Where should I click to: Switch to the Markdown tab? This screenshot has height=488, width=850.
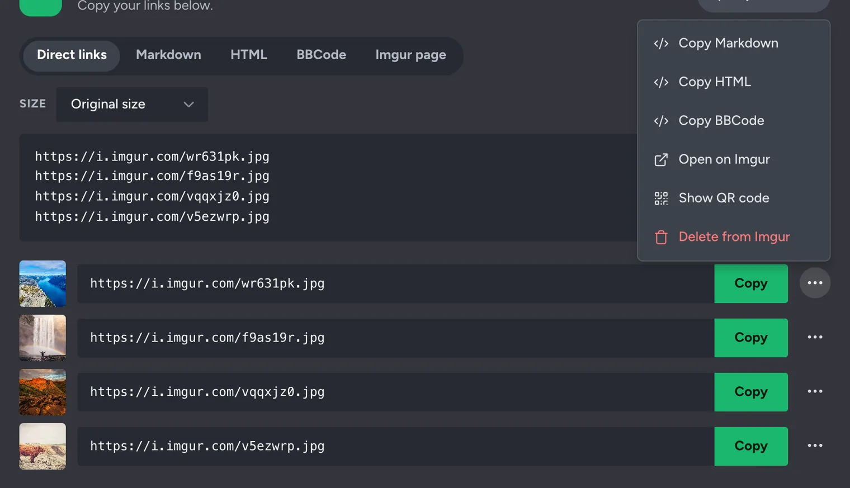[x=168, y=55]
